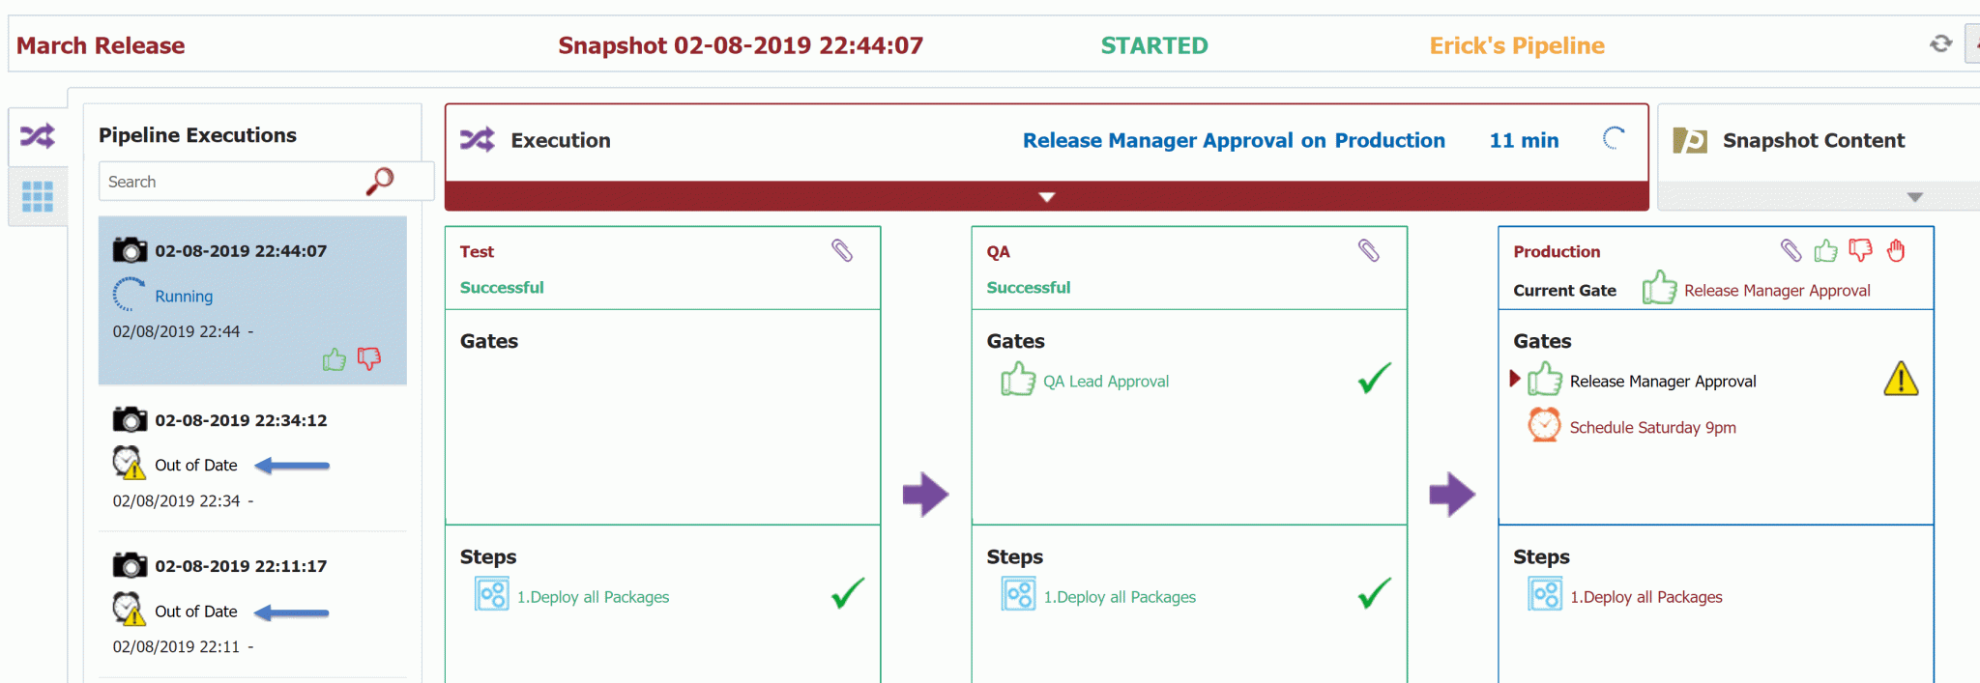Open Test stage attachment paperclip
The height and width of the screenshot is (683, 1980).
click(842, 250)
